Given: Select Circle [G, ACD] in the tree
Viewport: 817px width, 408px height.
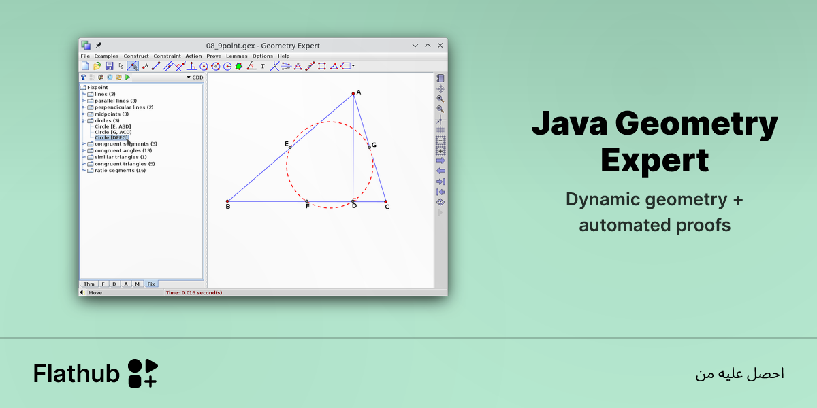Looking at the screenshot, I should [113, 132].
